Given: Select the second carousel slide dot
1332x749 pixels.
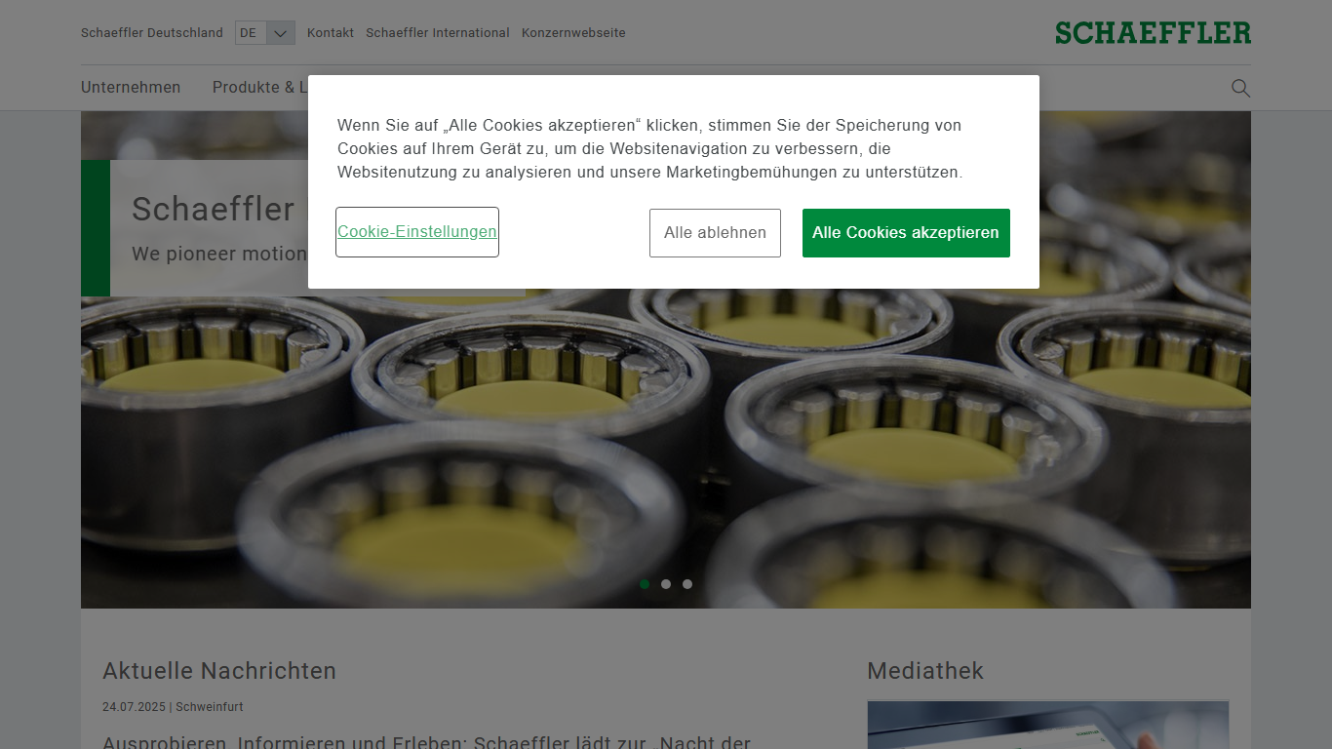Looking at the screenshot, I should pos(666,584).
